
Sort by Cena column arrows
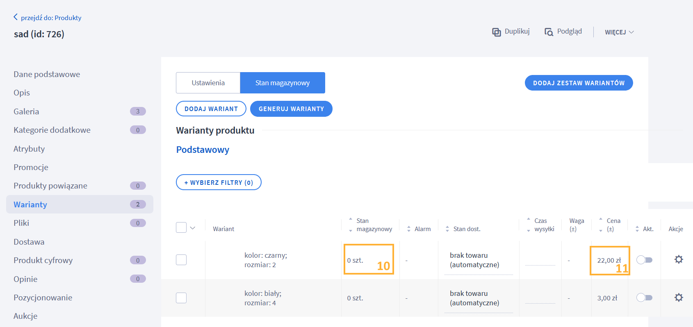coord(601,225)
